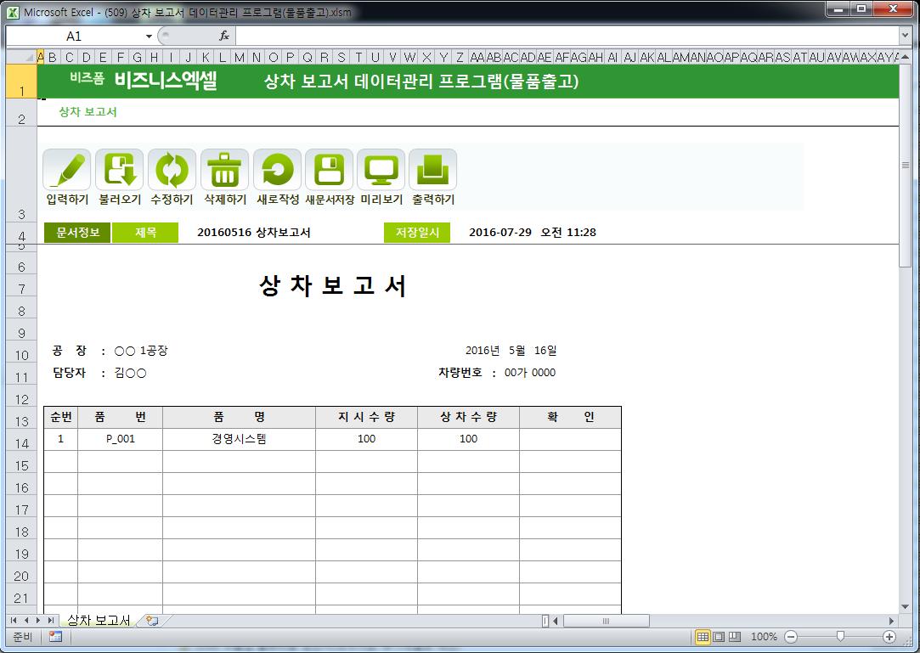This screenshot has height=653, width=920.
Task: Switch to Page Break Preview view
Action: 735,637
